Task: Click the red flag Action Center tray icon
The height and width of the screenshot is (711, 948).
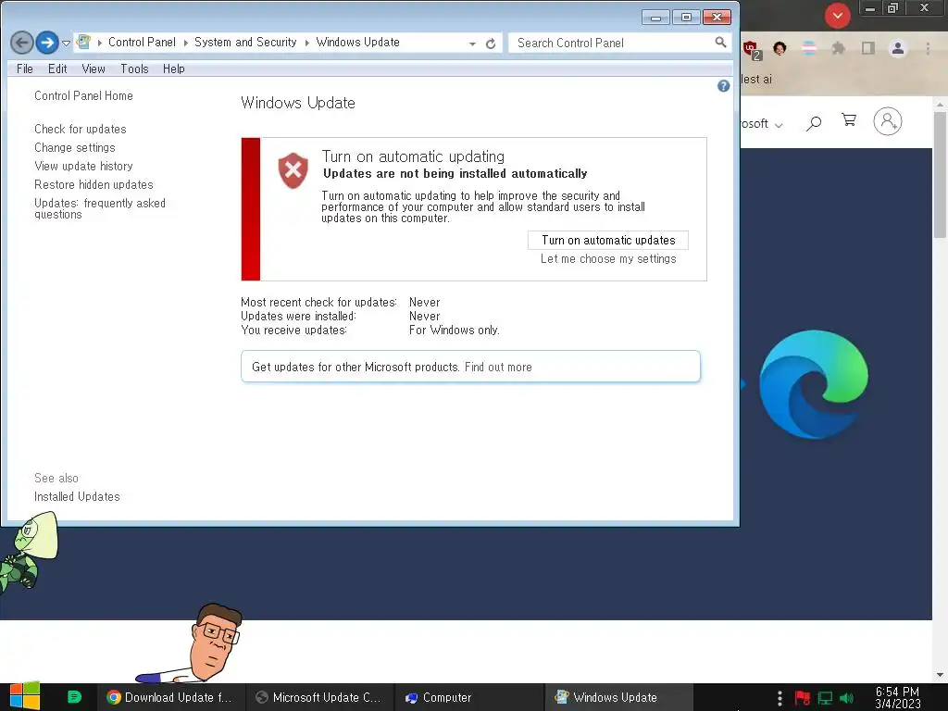Action: point(803,698)
